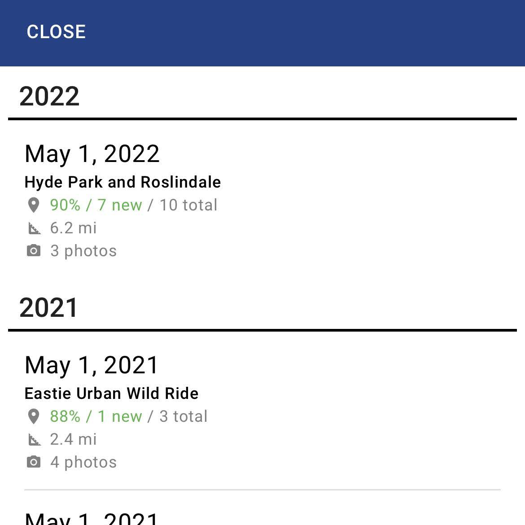Click the 3 total landmarks text

point(184,416)
